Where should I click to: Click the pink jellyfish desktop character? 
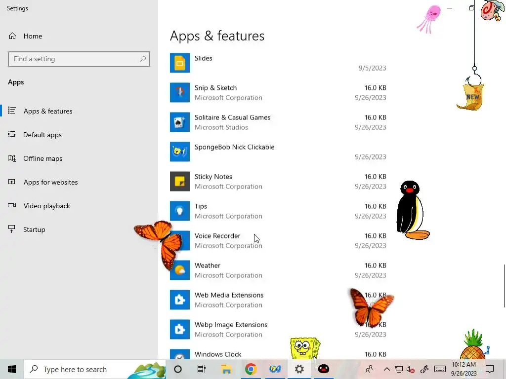point(429,19)
